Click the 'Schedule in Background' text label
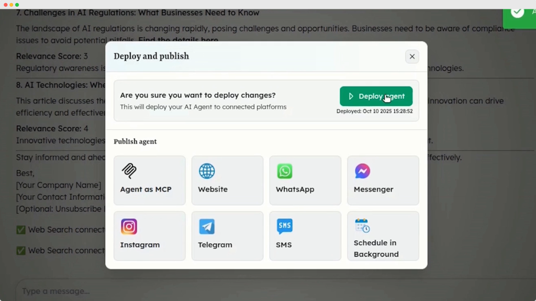The image size is (536, 301). (376, 248)
